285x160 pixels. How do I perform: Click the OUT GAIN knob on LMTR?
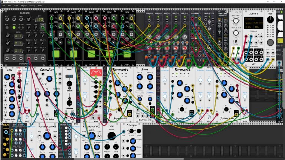236,33
